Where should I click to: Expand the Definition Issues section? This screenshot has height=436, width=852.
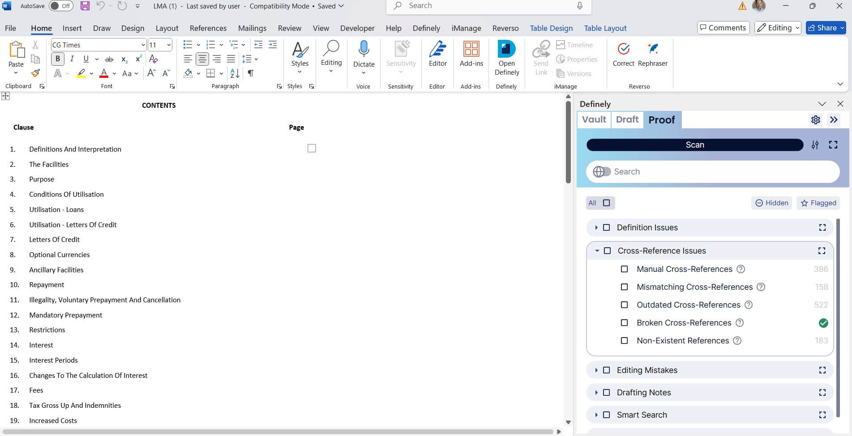click(596, 228)
